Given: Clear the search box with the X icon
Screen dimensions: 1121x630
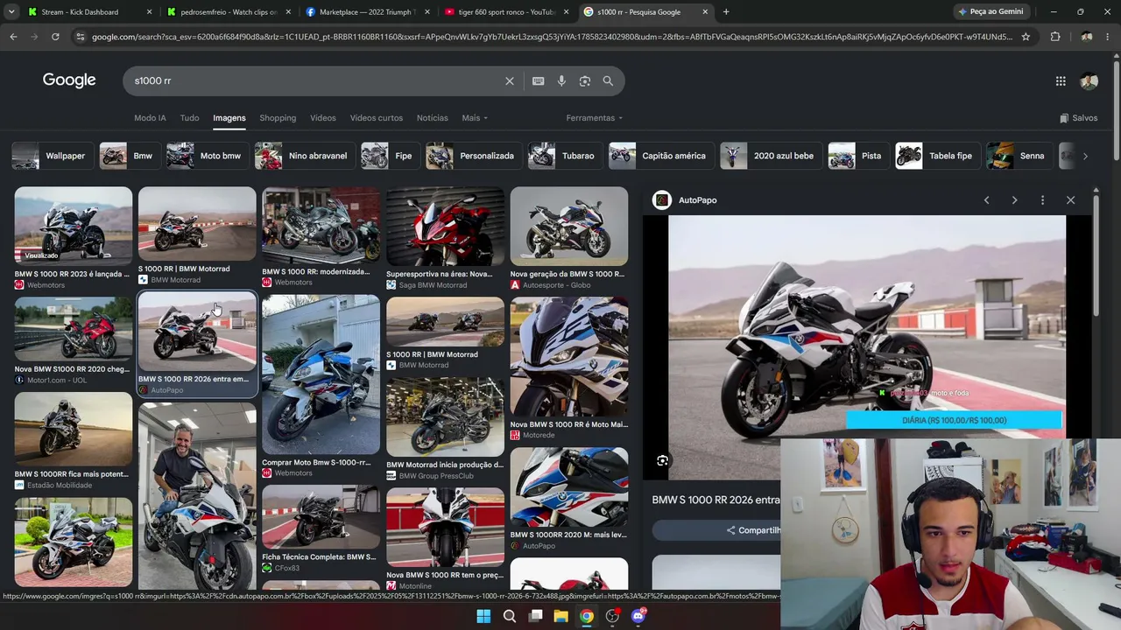Looking at the screenshot, I should pos(510,80).
